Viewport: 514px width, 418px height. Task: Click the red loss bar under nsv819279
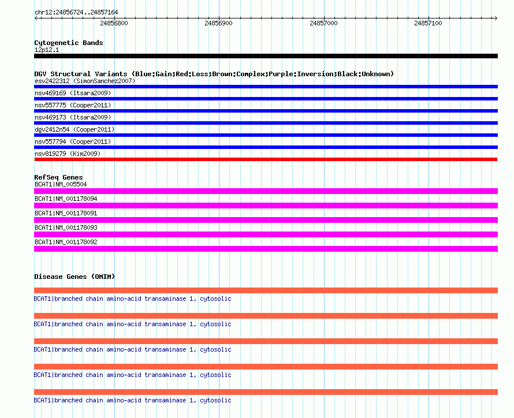click(266, 159)
